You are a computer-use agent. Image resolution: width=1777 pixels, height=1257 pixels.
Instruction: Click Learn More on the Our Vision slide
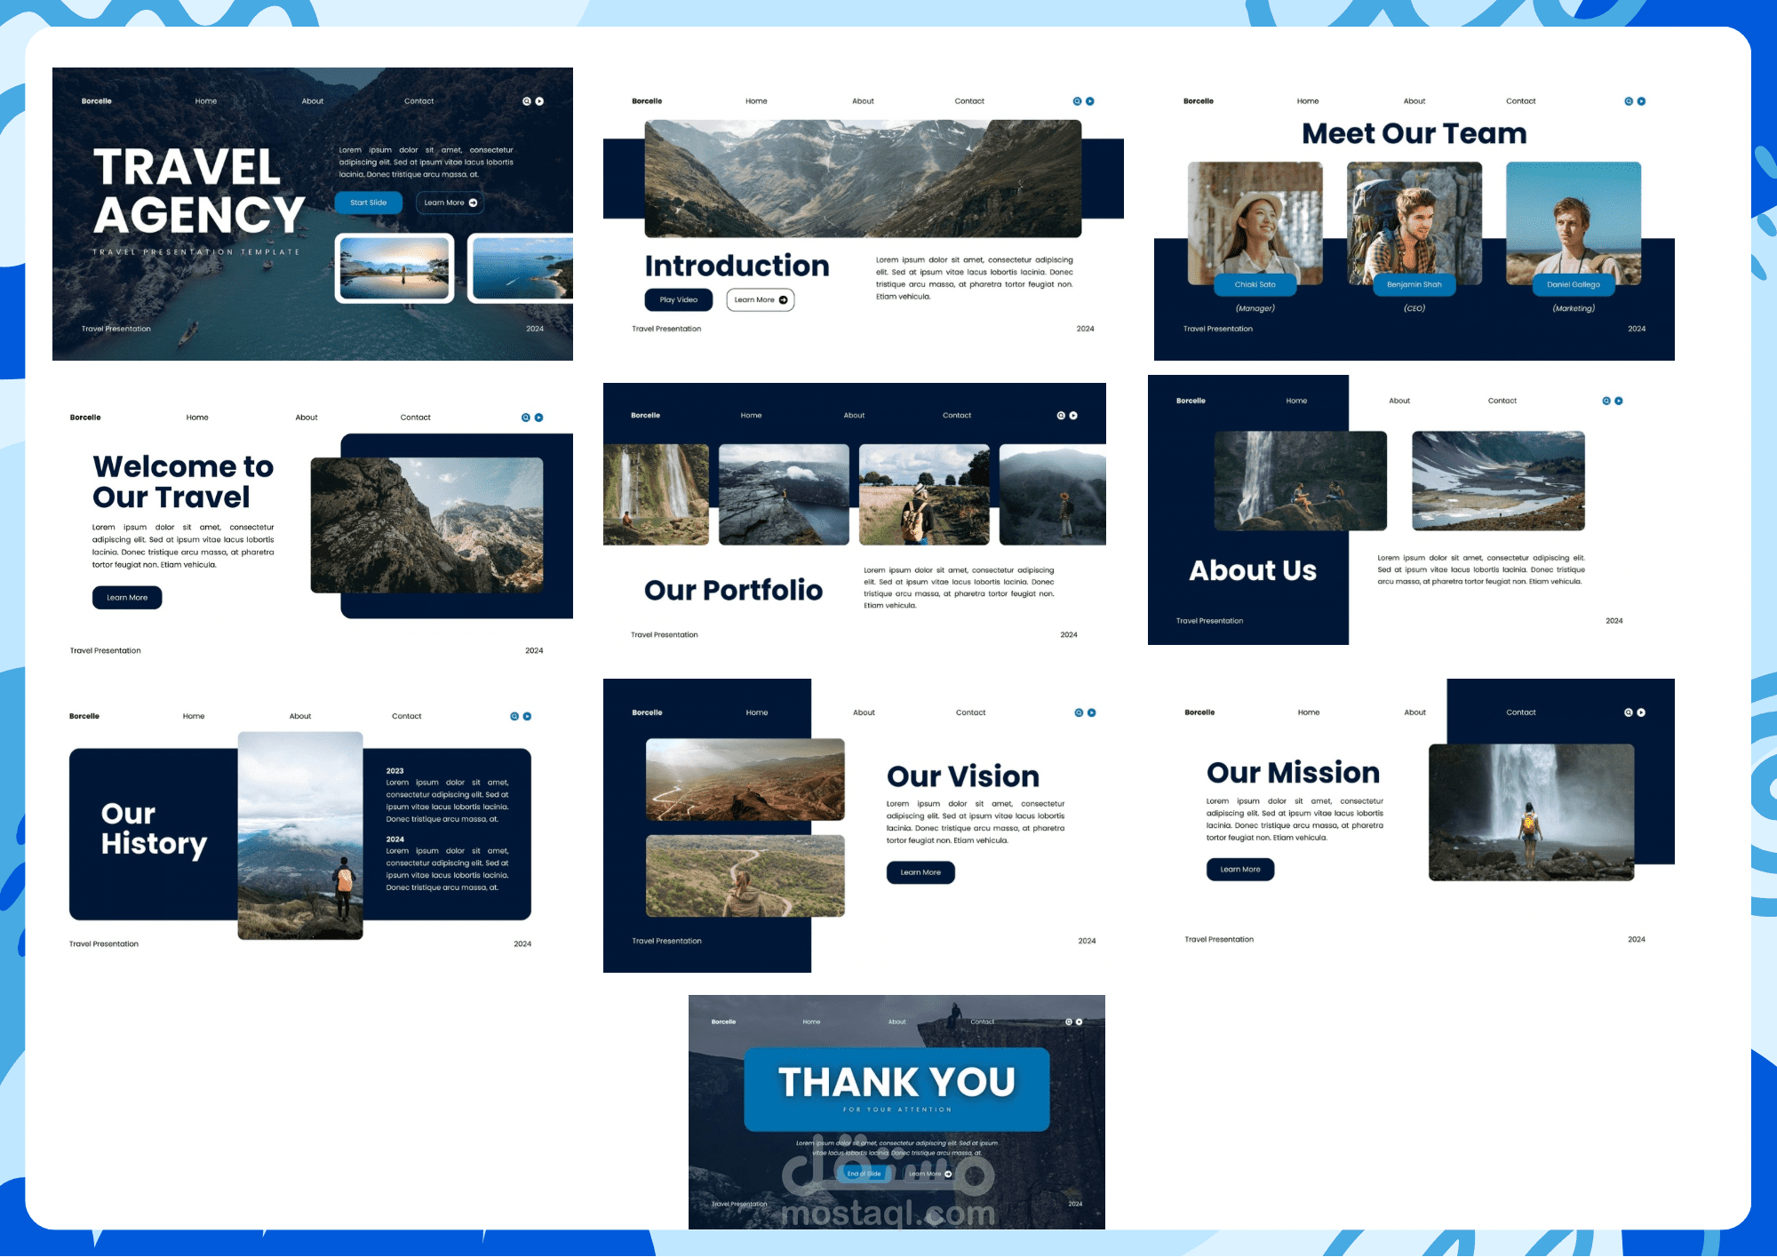coord(920,872)
